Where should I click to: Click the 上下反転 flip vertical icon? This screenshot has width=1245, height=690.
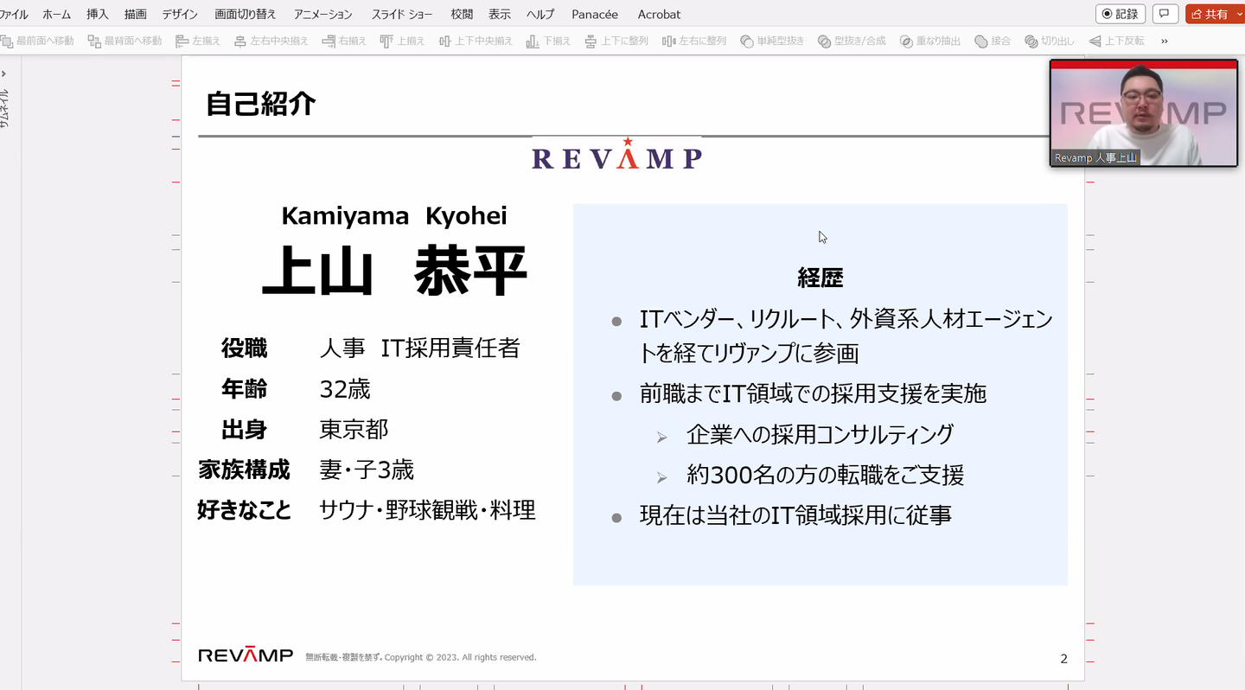click(x=1095, y=41)
